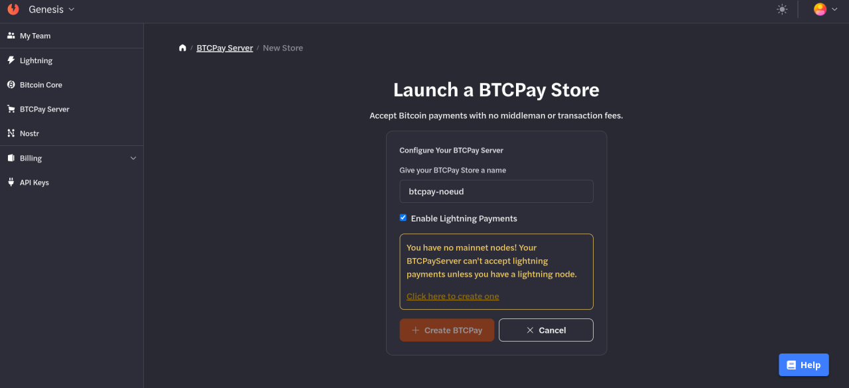The height and width of the screenshot is (388, 849).
Task: Click the plus icon on Create BTCPay
Action: coord(416,330)
